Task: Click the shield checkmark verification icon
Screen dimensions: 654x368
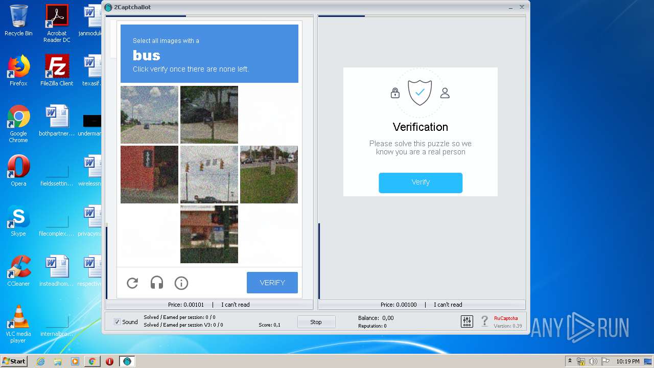Action: [419, 93]
